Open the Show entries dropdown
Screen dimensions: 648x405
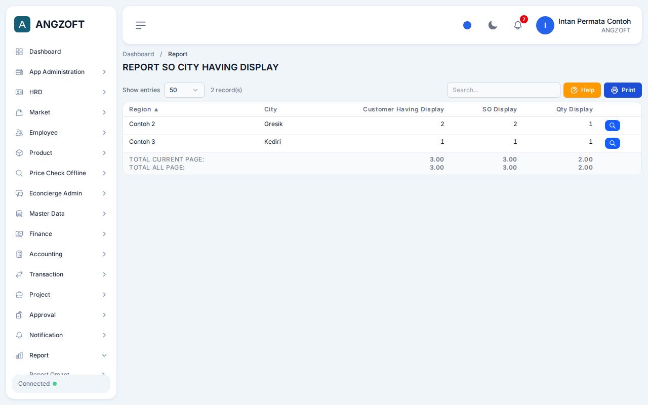184,90
